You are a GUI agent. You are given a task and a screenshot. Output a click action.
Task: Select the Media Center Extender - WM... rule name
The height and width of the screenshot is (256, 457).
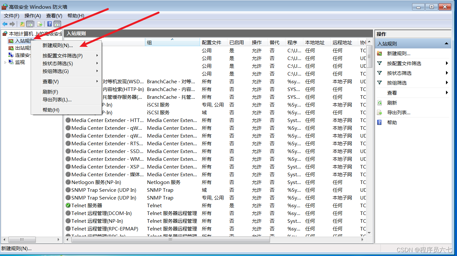click(108, 159)
